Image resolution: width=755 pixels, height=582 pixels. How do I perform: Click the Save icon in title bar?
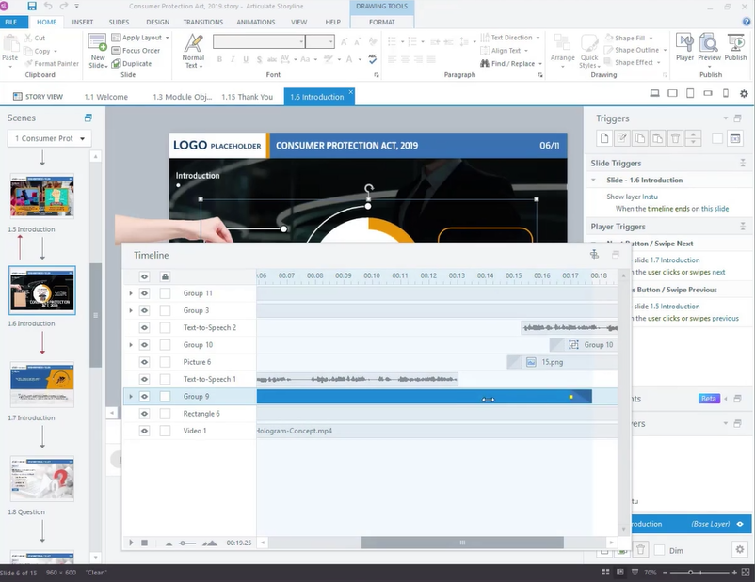[32, 7]
